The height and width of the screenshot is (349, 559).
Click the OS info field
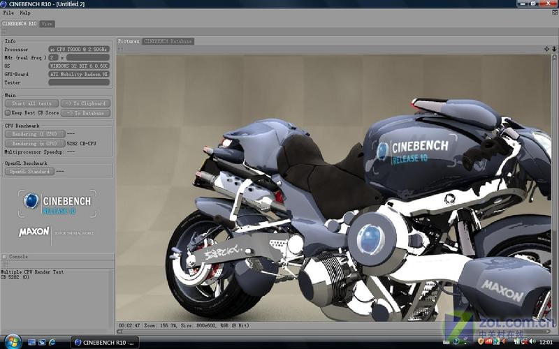pyautogui.click(x=79, y=66)
